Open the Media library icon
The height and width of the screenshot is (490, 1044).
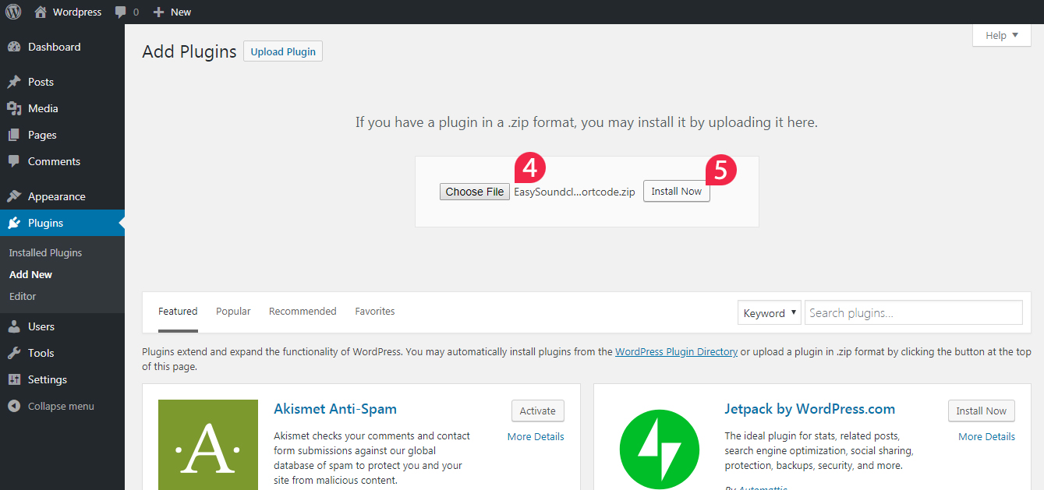pos(14,108)
